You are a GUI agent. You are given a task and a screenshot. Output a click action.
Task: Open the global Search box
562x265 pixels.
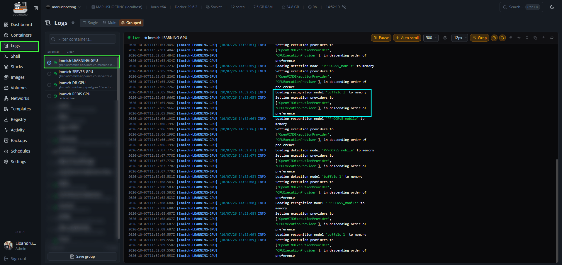click(521, 7)
